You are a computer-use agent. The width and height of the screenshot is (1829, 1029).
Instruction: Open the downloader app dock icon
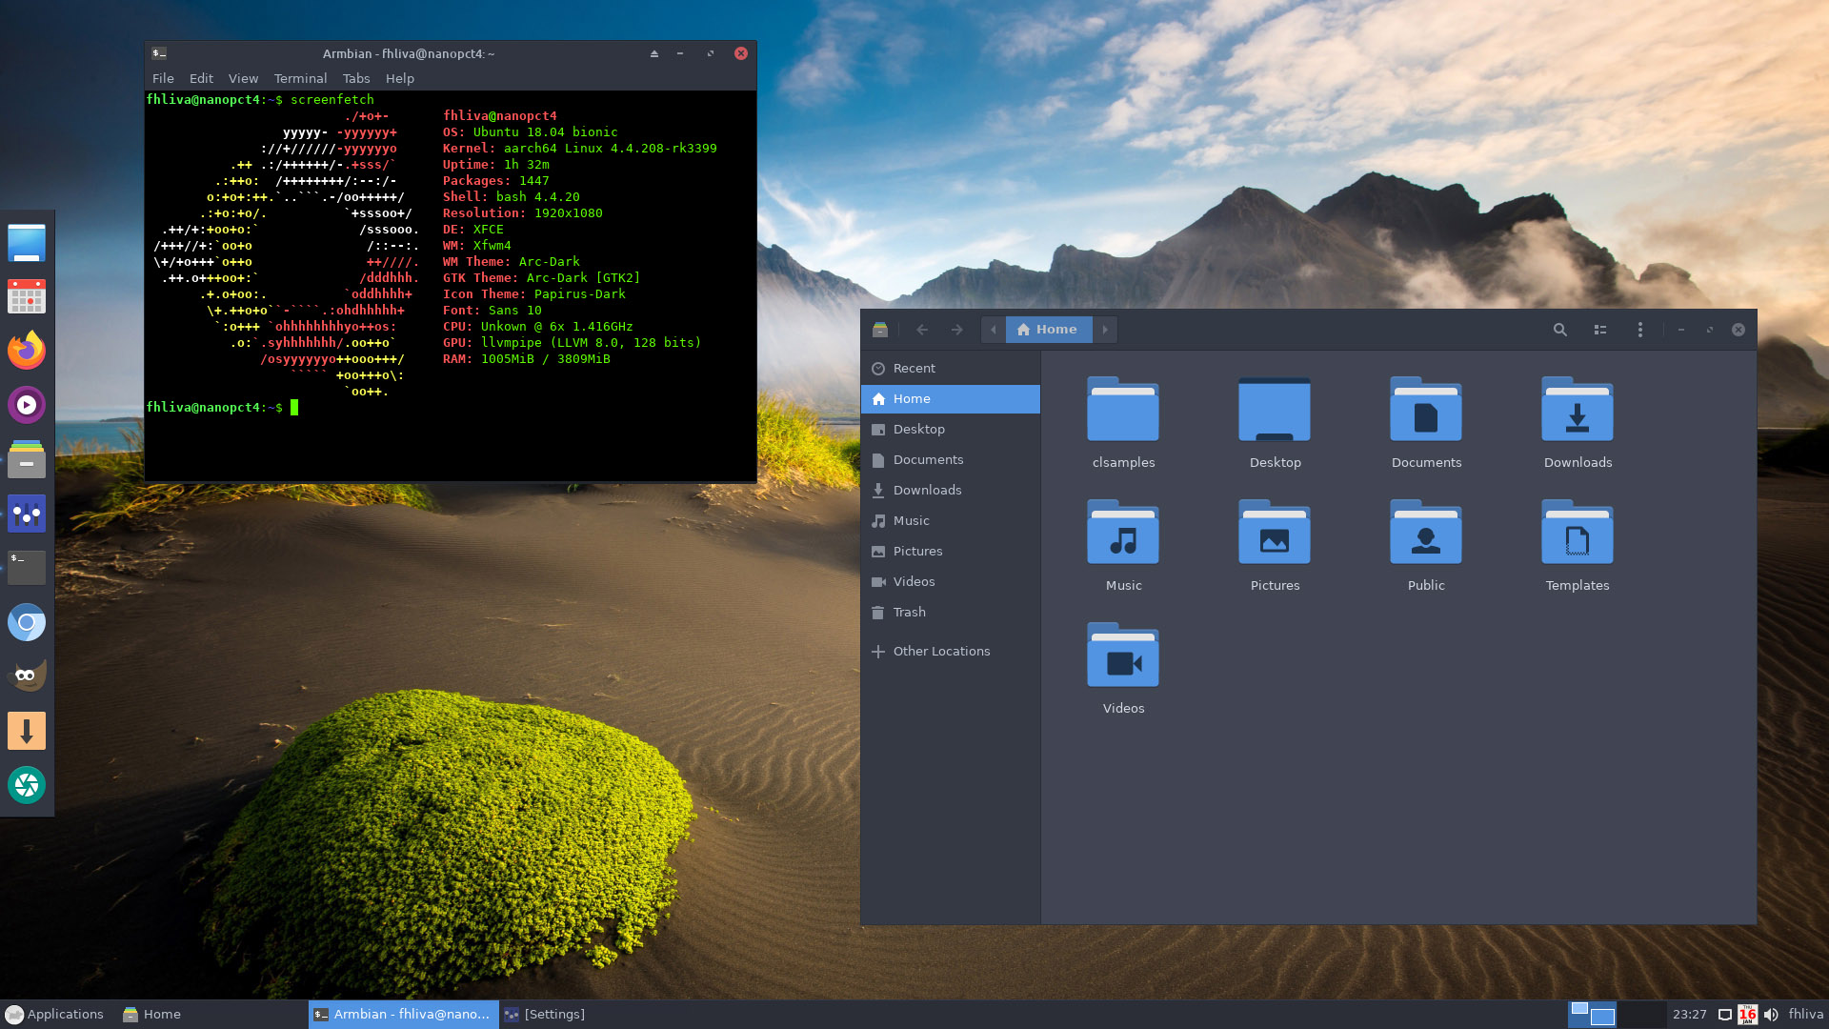[x=27, y=731]
